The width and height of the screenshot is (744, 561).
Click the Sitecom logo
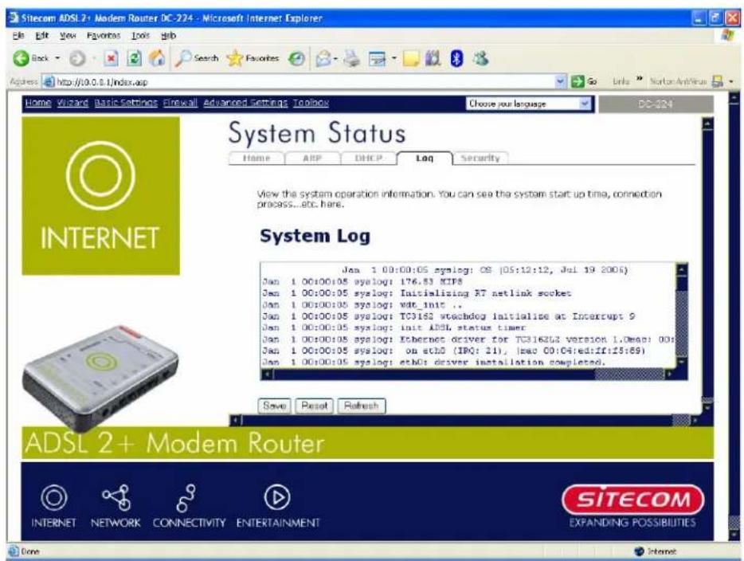(632, 500)
